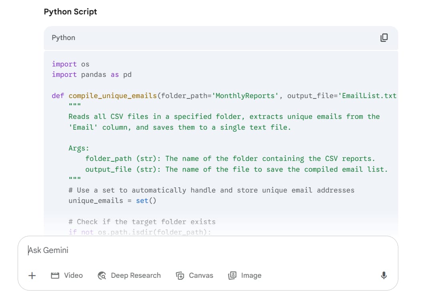Open the plus attachment menu
The height and width of the screenshot is (293, 432).
coord(32,275)
